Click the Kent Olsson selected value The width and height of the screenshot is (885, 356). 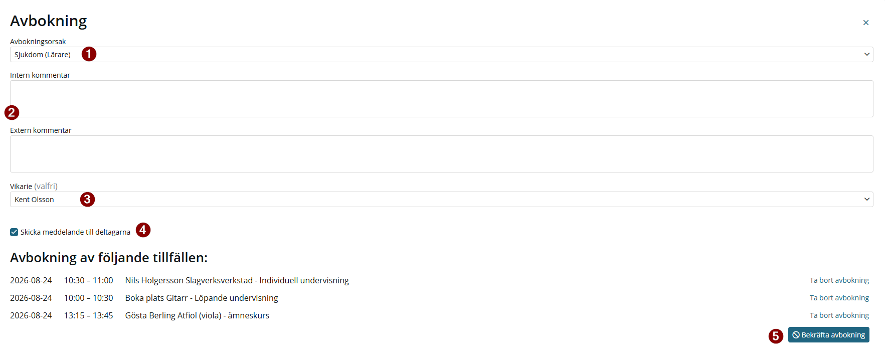[x=34, y=200]
